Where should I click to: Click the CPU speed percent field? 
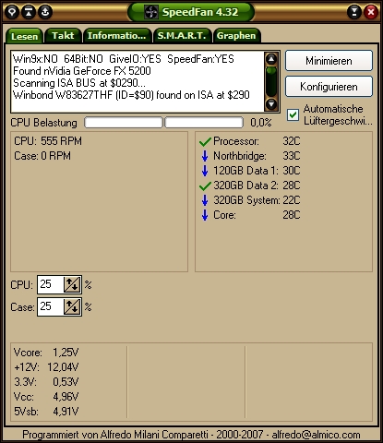point(50,284)
